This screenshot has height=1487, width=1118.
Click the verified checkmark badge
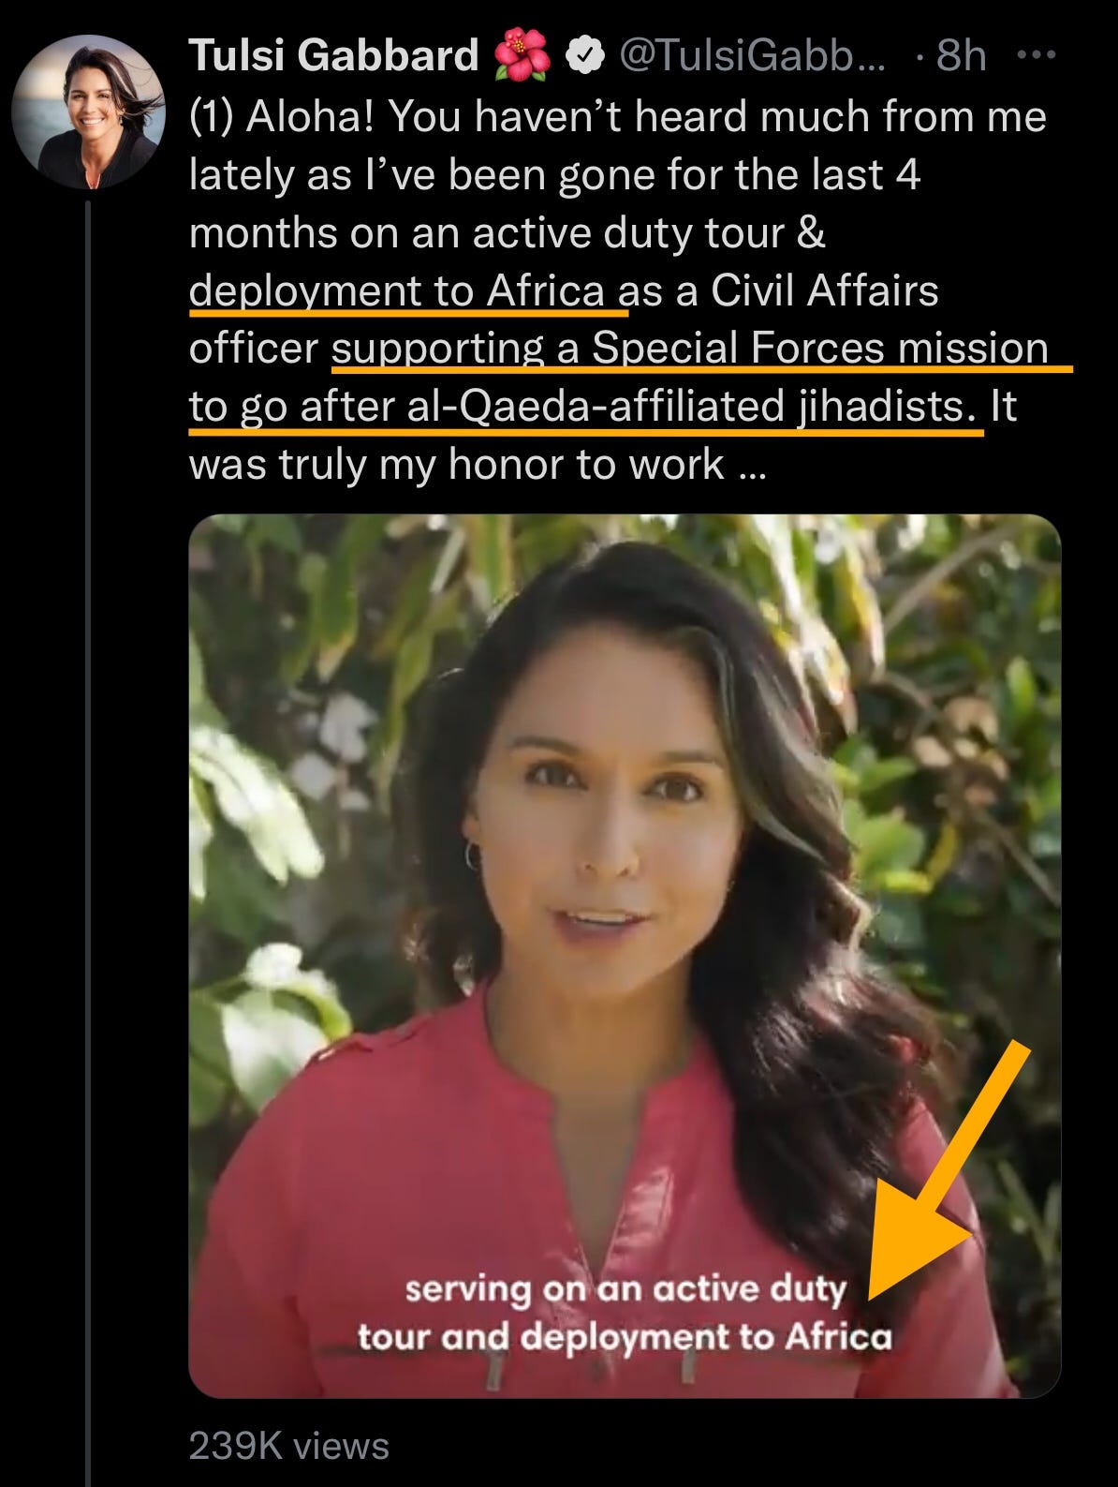pyautogui.click(x=586, y=57)
